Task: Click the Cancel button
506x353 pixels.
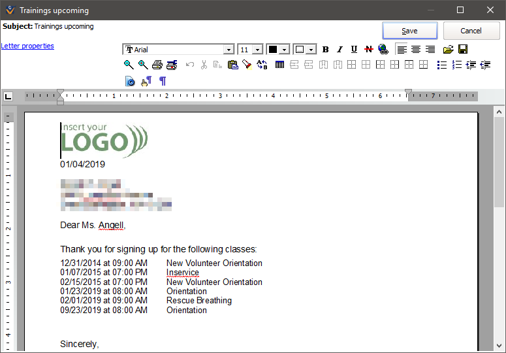Action: [471, 31]
